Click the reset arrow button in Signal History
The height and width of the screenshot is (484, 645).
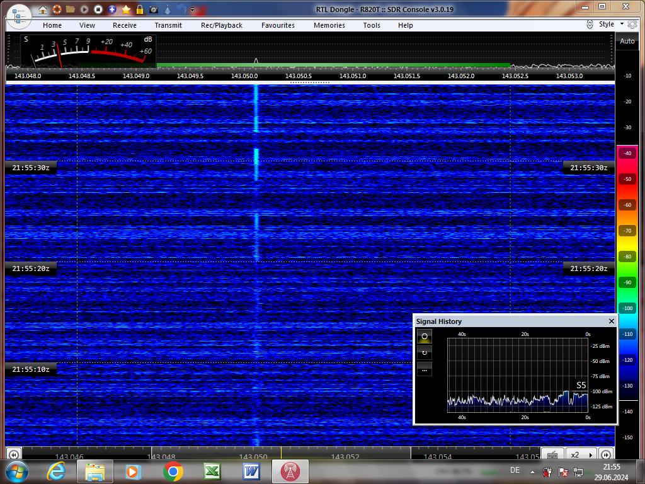[425, 353]
